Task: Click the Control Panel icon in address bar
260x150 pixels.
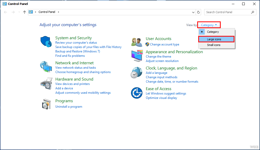Action: pos(31,12)
